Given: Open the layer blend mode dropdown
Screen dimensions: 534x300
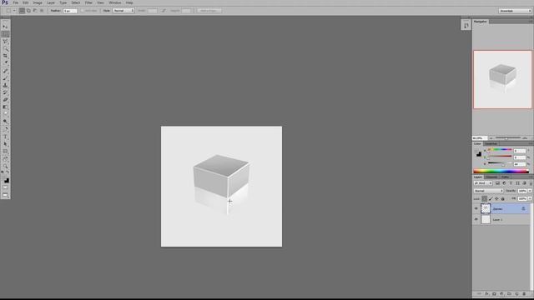Looking at the screenshot, I should click(x=488, y=191).
